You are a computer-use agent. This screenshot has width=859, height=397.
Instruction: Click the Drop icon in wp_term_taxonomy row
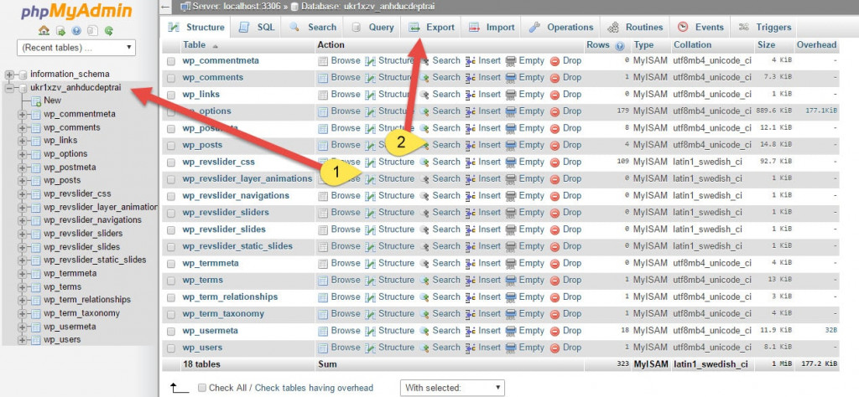554,314
